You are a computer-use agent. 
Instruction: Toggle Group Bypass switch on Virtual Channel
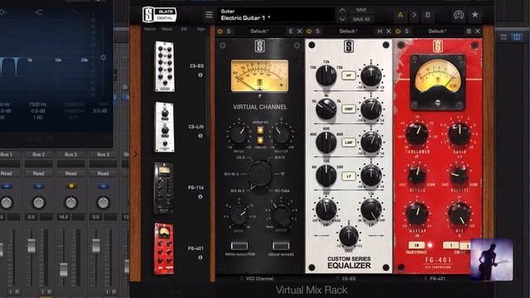point(282,246)
